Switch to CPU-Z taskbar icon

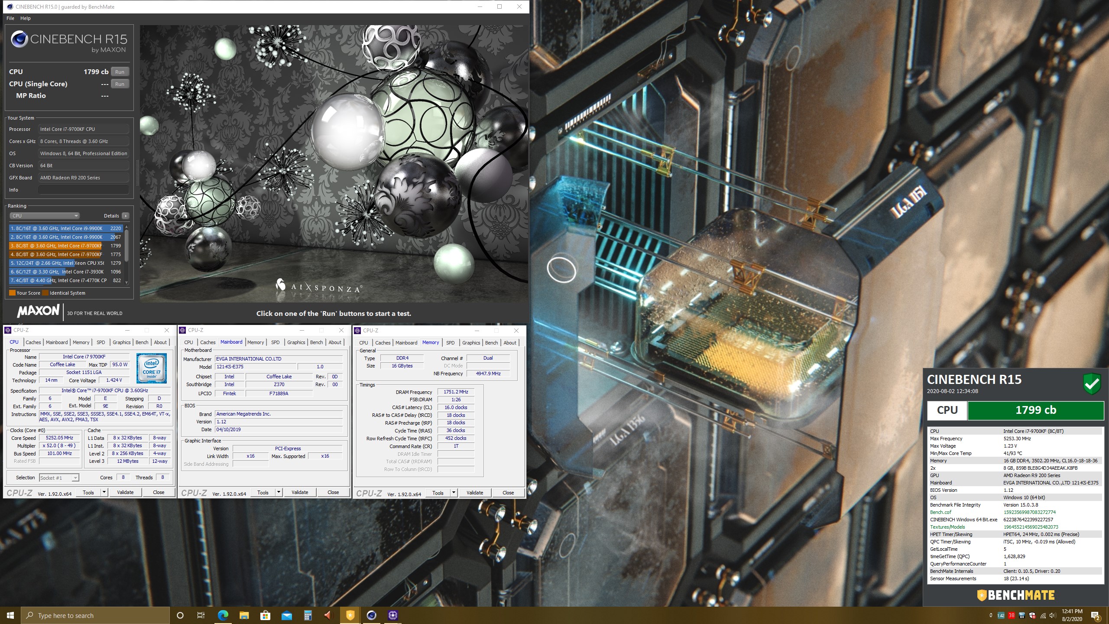coord(392,615)
